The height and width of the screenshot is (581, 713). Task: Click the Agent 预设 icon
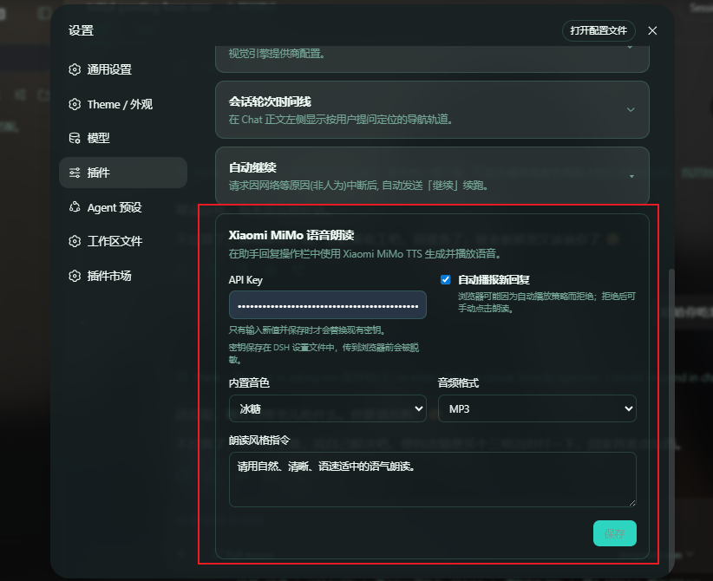pyautogui.click(x=75, y=207)
